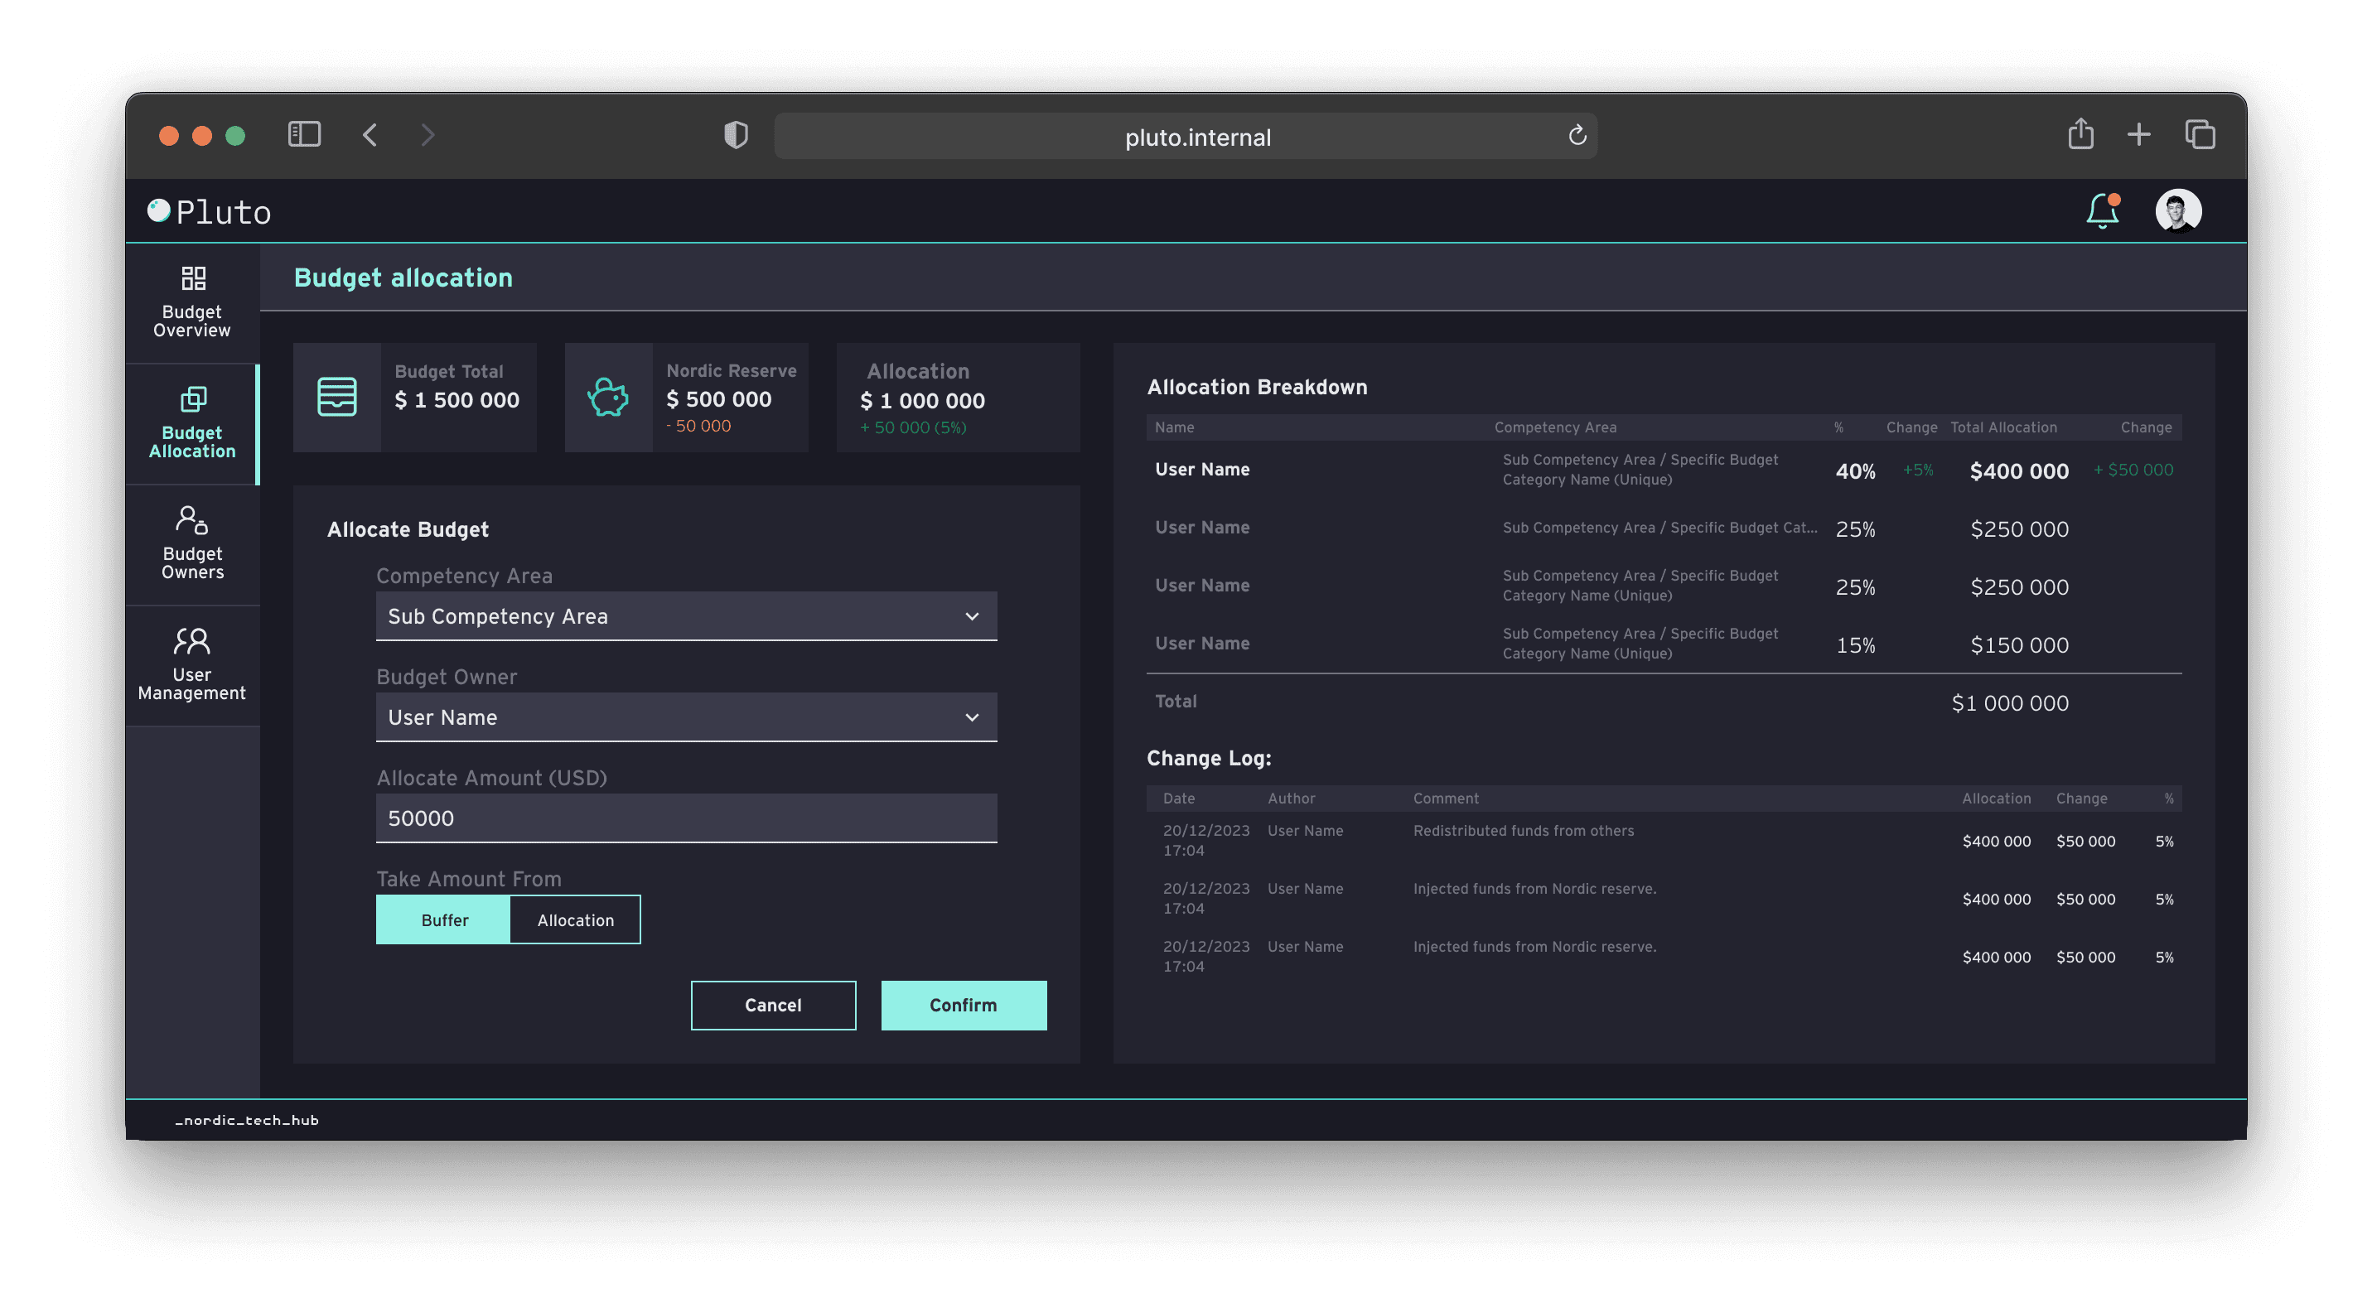
Task: Switch amount source to Allocation
Action: (x=576, y=919)
